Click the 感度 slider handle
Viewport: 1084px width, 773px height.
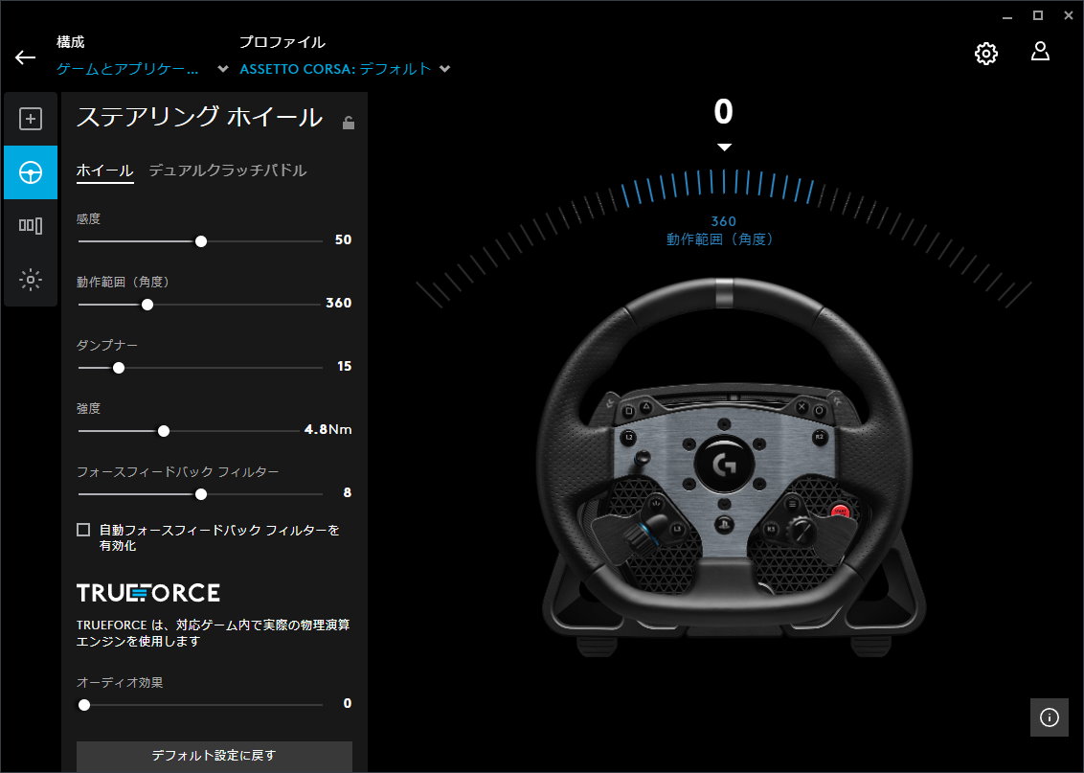201,241
